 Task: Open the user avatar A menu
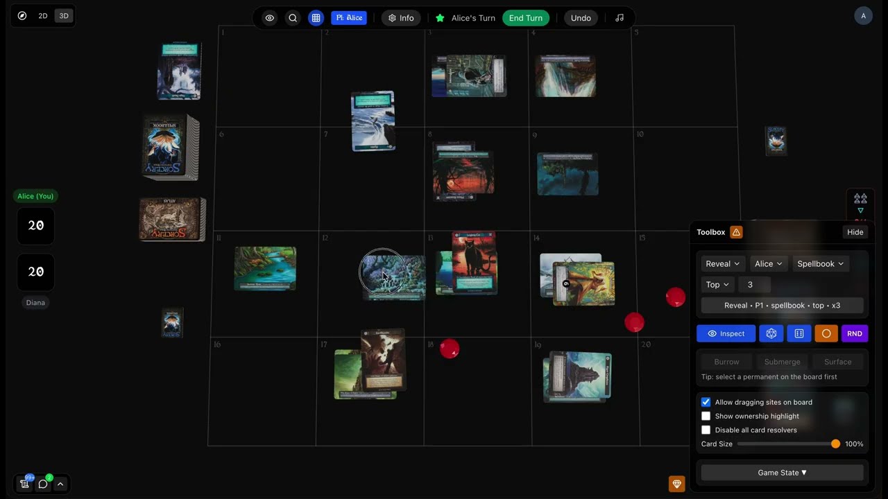point(863,16)
